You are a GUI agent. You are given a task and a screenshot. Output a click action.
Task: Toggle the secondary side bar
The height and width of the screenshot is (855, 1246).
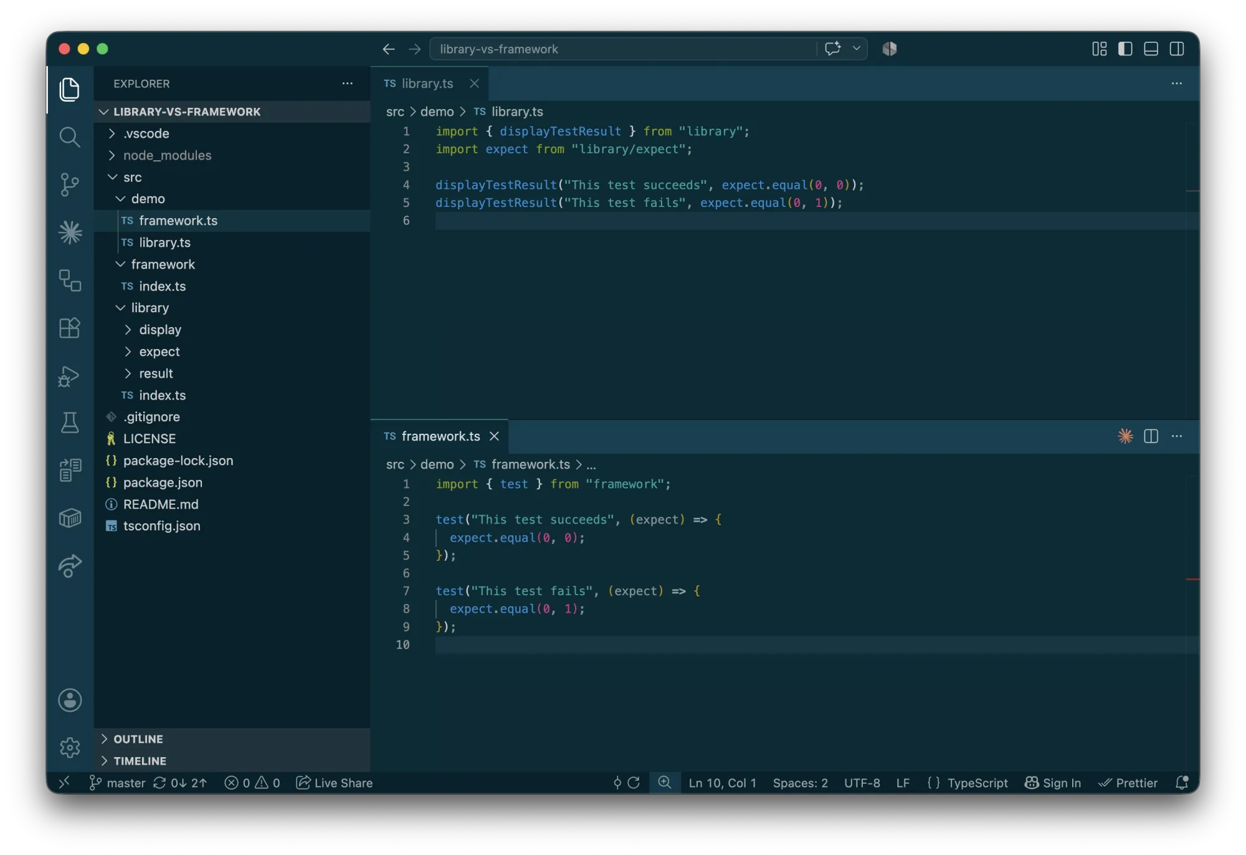tap(1177, 49)
